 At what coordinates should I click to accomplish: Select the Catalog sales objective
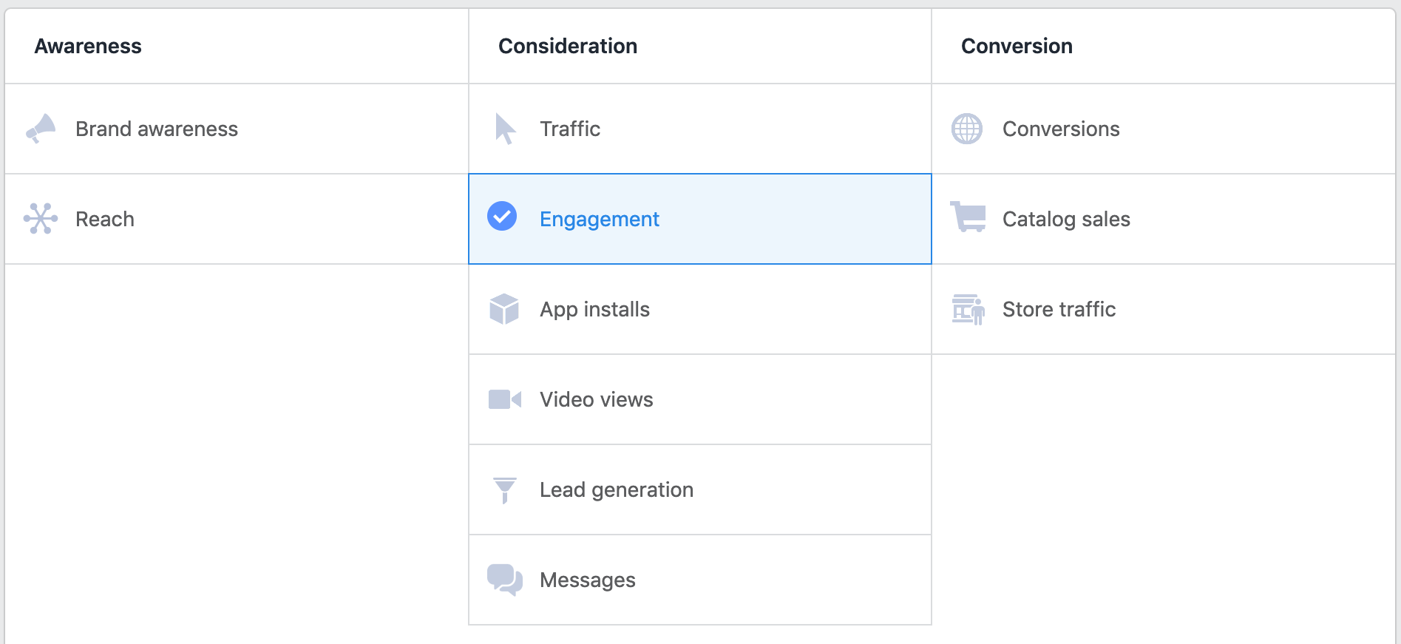(1066, 219)
